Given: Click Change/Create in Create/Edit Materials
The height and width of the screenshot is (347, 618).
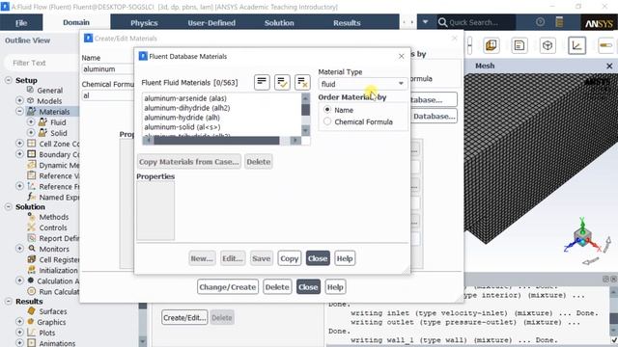Looking at the screenshot, I should [228, 287].
